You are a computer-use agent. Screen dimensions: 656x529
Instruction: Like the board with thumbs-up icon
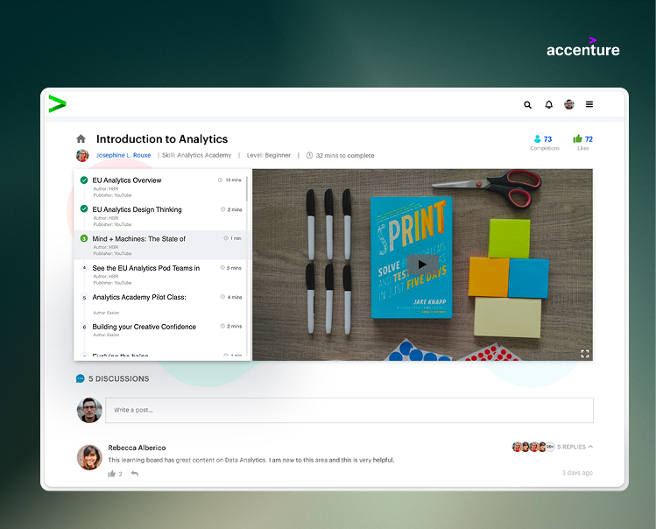coord(578,138)
